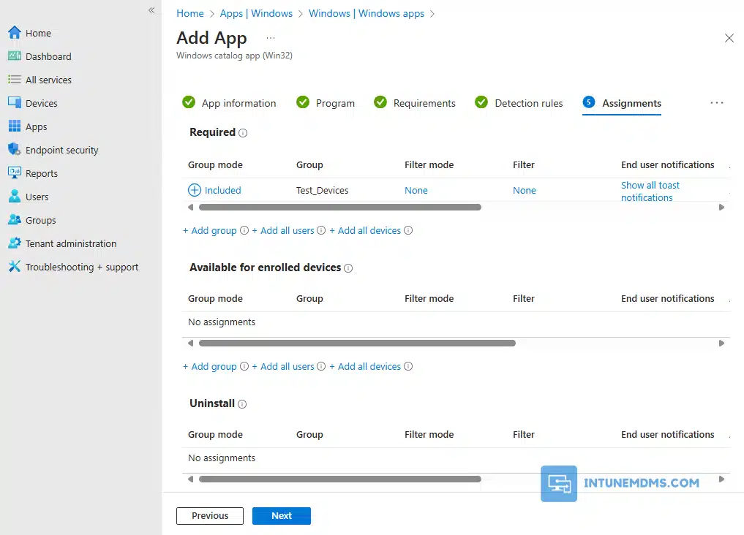Click Available table horizontal scrollbar thumb
The height and width of the screenshot is (535, 744).
pos(357,343)
